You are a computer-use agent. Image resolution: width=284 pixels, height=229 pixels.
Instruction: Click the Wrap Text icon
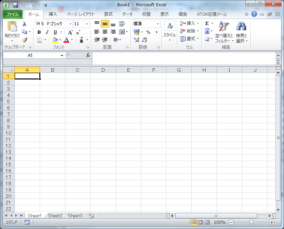coord(122,24)
